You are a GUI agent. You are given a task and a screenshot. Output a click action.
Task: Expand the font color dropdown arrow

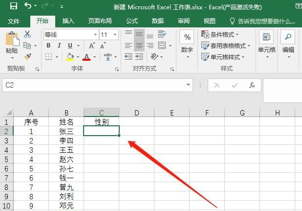(95, 57)
